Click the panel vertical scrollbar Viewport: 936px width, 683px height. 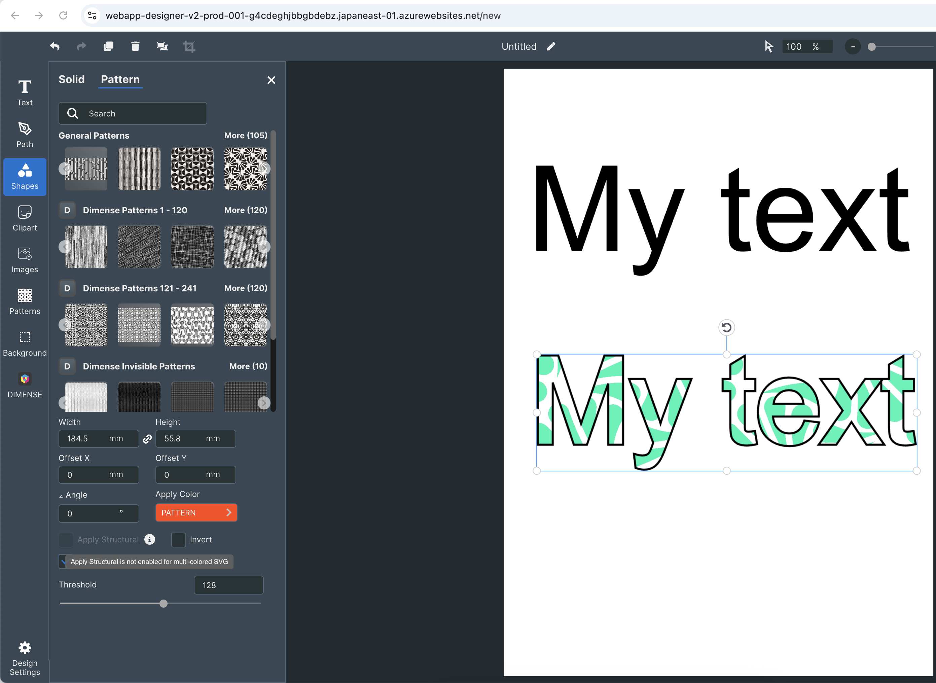point(273,236)
